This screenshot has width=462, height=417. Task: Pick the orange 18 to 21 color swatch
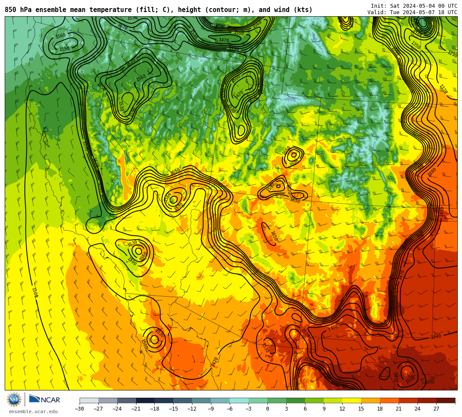[x=390, y=400]
